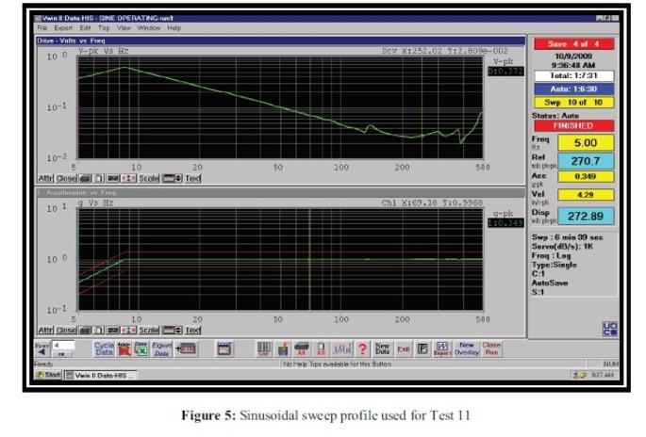
Task: Click Attr button under Drive graph
Action: pyautogui.click(x=45, y=179)
